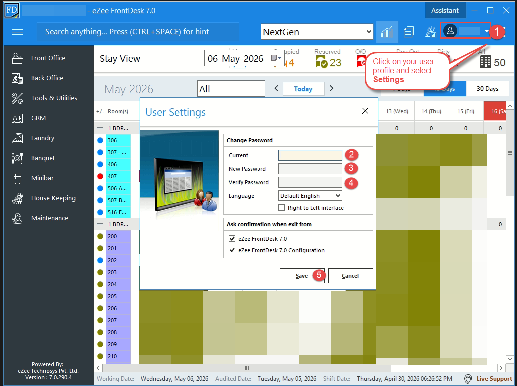Cancel the User Settings dialog
The width and height of the screenshot is (517, 386).
pos(350,276)
